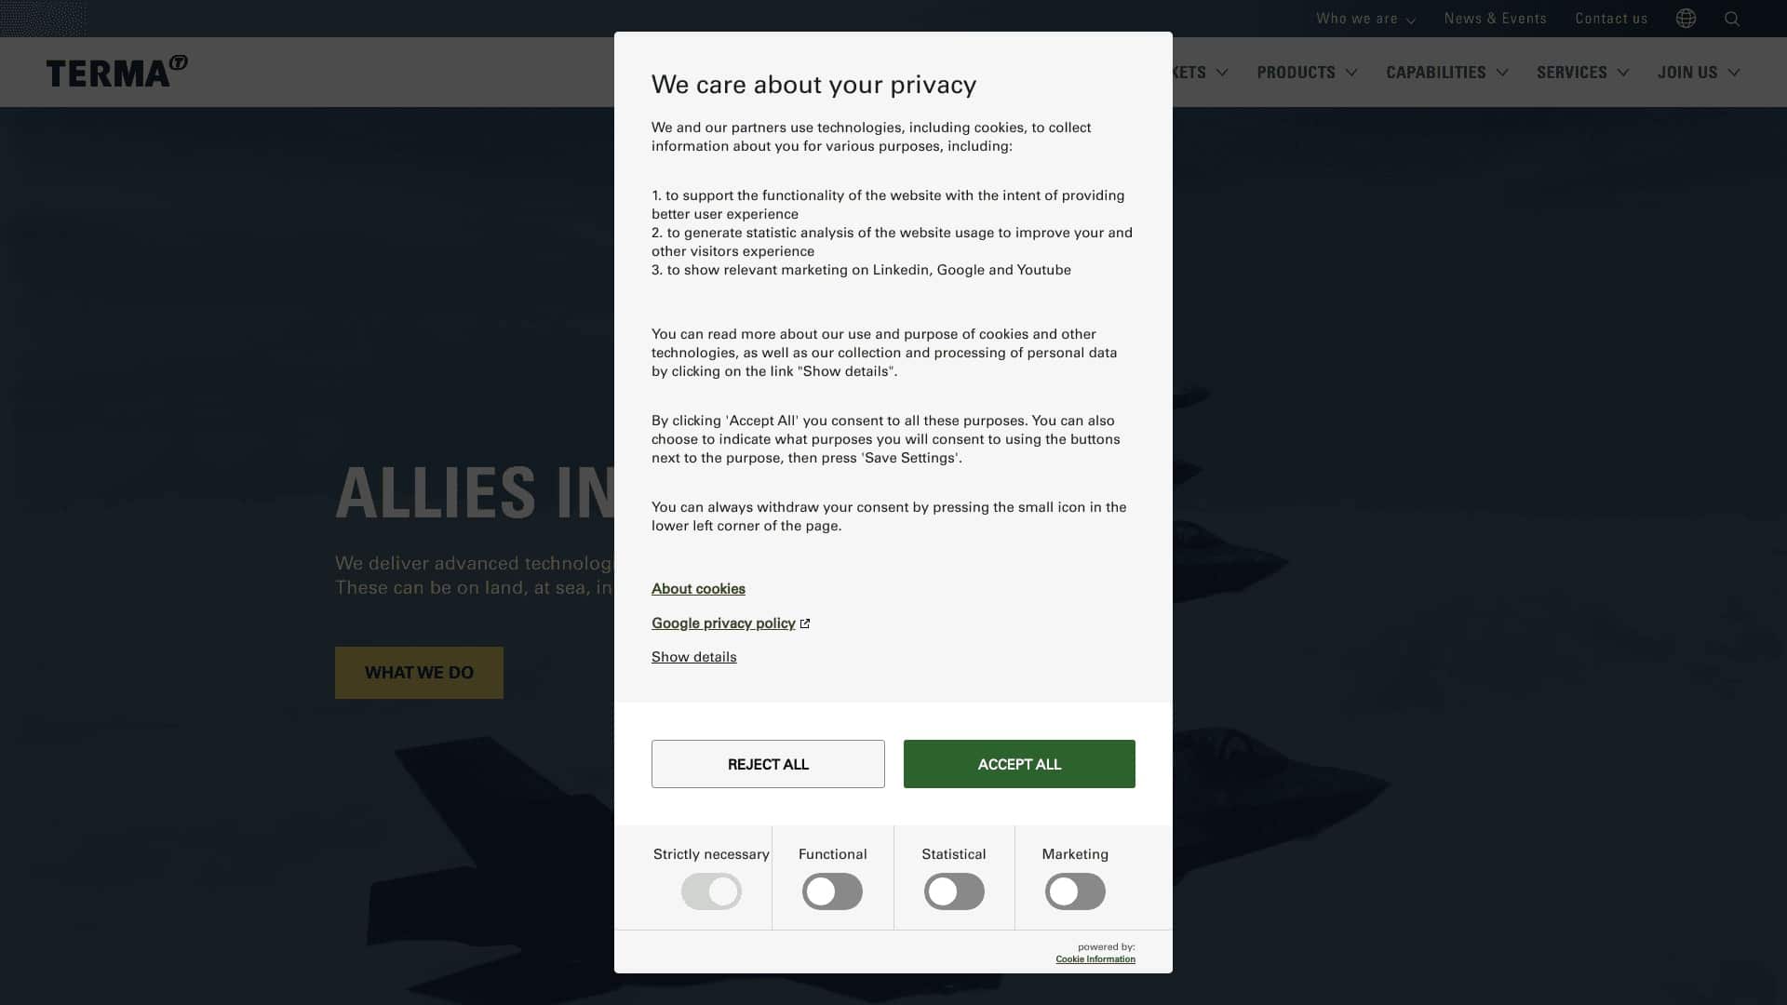The height and width of the screenshot is (1005, 1787).
Task: Enable the Marketing cookies toggle
Action: [x=1075, y=891]
